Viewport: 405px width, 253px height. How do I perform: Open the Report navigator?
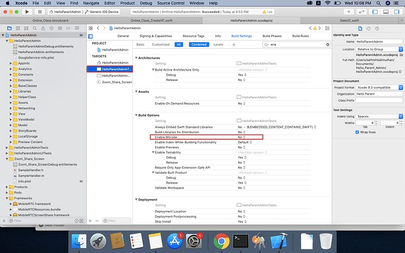[77, 28]
